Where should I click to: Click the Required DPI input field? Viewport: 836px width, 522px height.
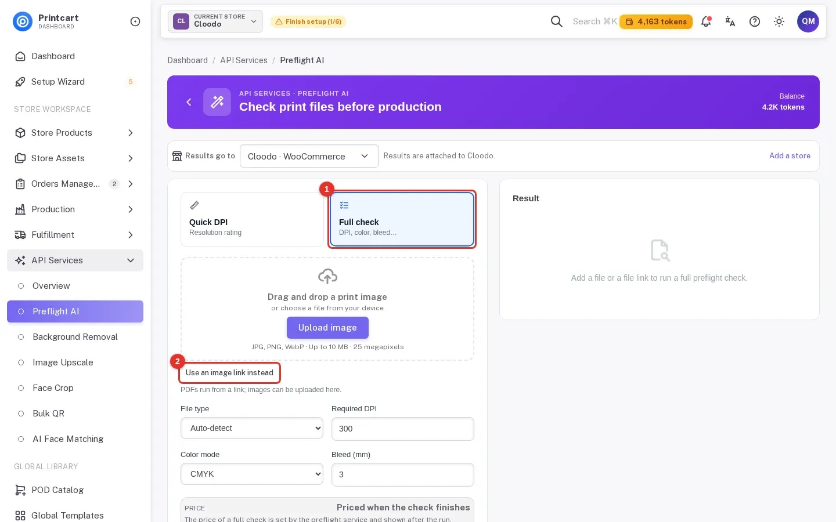tap(403, 429)
